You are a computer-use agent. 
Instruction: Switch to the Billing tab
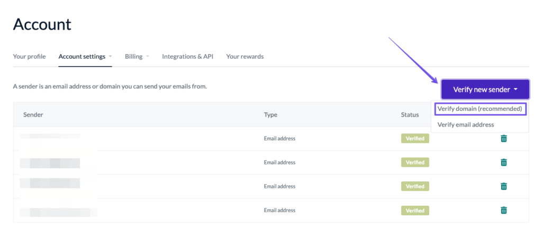133,56
